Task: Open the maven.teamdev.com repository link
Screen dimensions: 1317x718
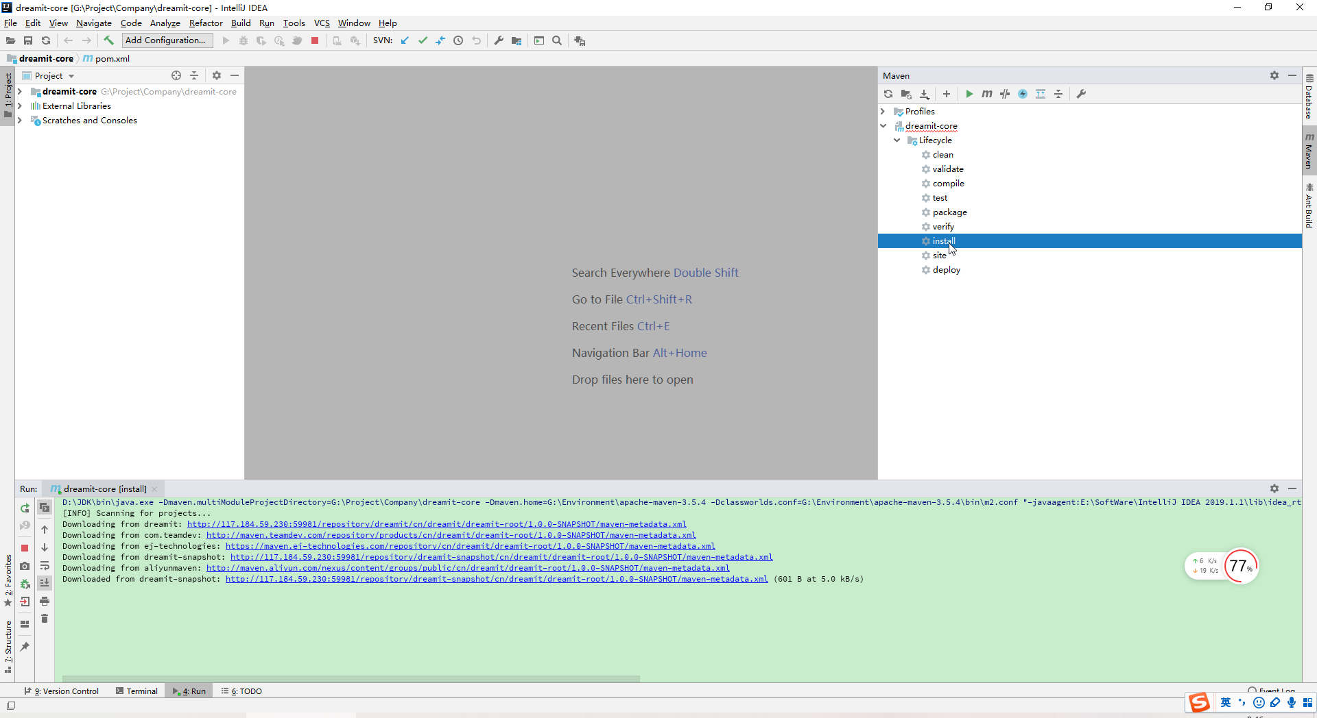Action: click(x=451, y=535)
